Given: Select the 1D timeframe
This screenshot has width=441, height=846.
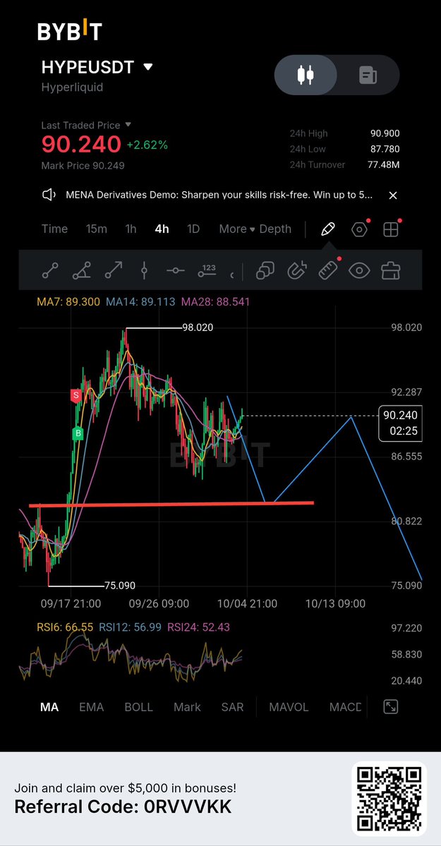Looking at the screenshot, I should click(x=193, y=229).
